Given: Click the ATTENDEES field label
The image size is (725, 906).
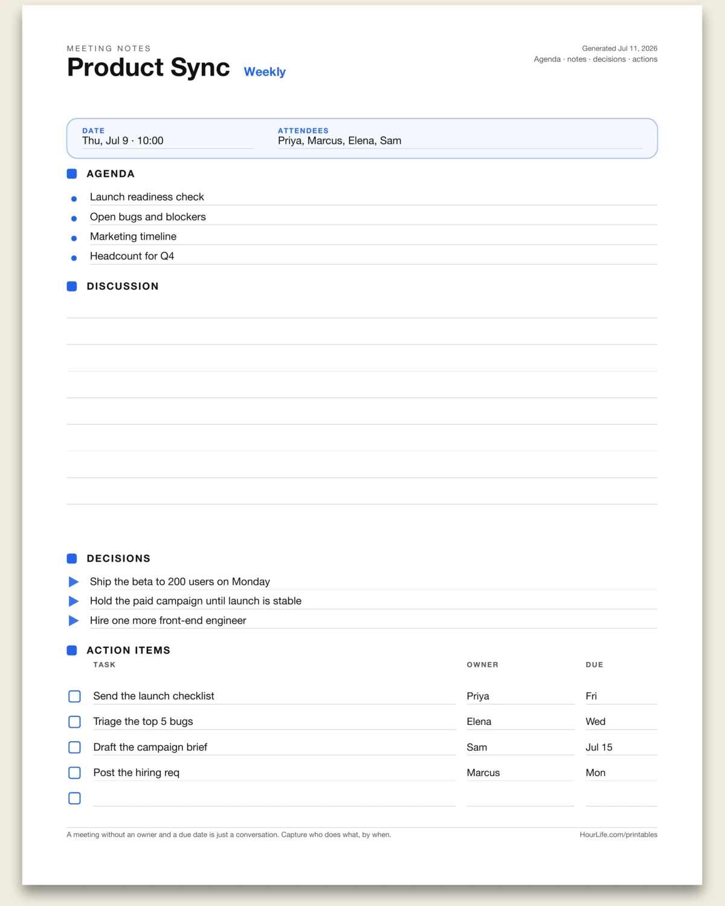Looking at the screenshot, I should click(303, 130).
